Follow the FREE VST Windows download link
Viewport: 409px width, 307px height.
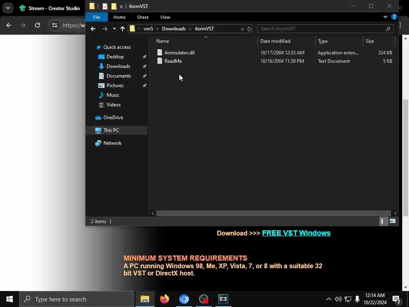[x=296, y=233]
